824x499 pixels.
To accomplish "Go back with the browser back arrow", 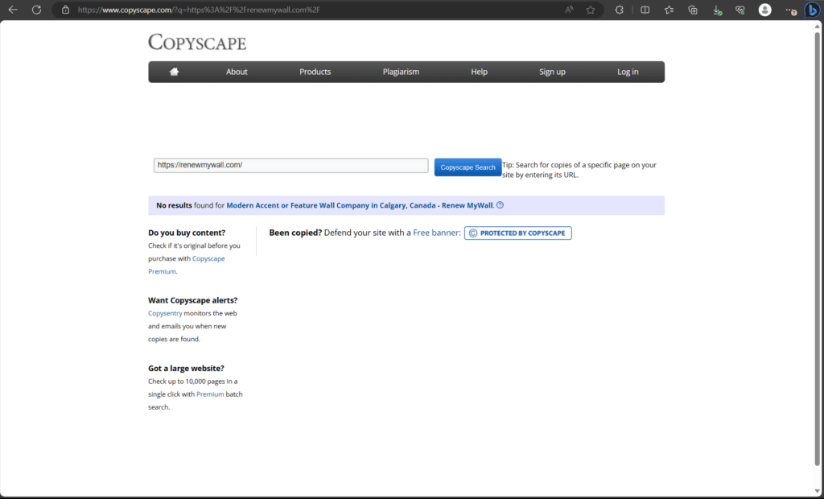I will 13,10.
